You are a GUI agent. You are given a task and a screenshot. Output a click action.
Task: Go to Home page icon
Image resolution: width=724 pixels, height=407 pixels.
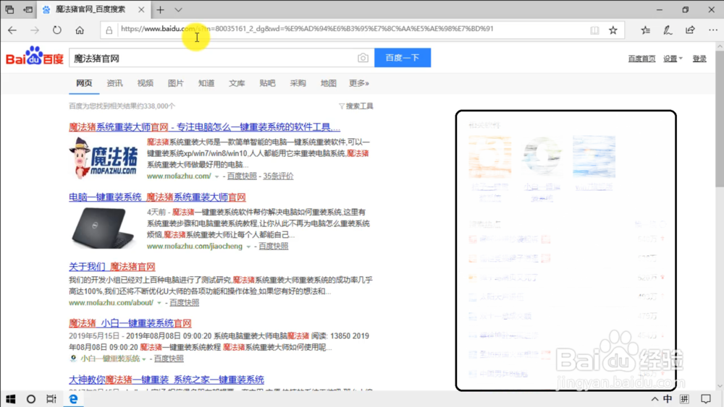[80, 30]
